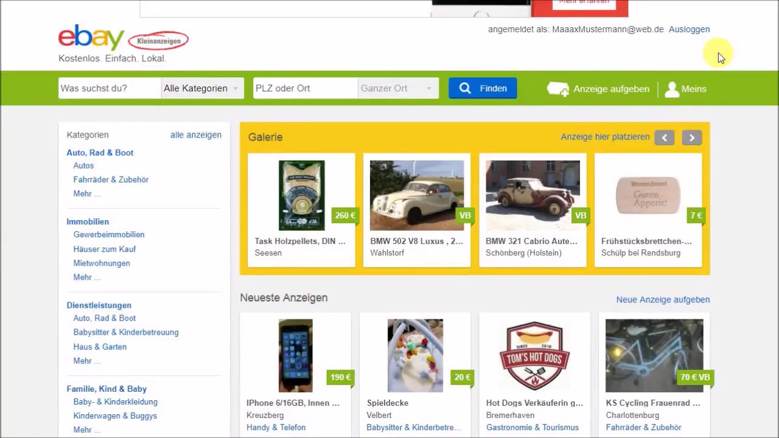
Task: Click Ausloggen link
Action: pyautogui.click(x=689, y=29)
